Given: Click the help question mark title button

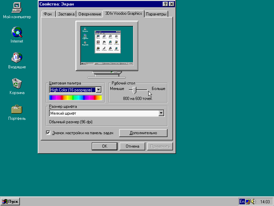Looking at the screenshot, I should [x=165, y=4].
